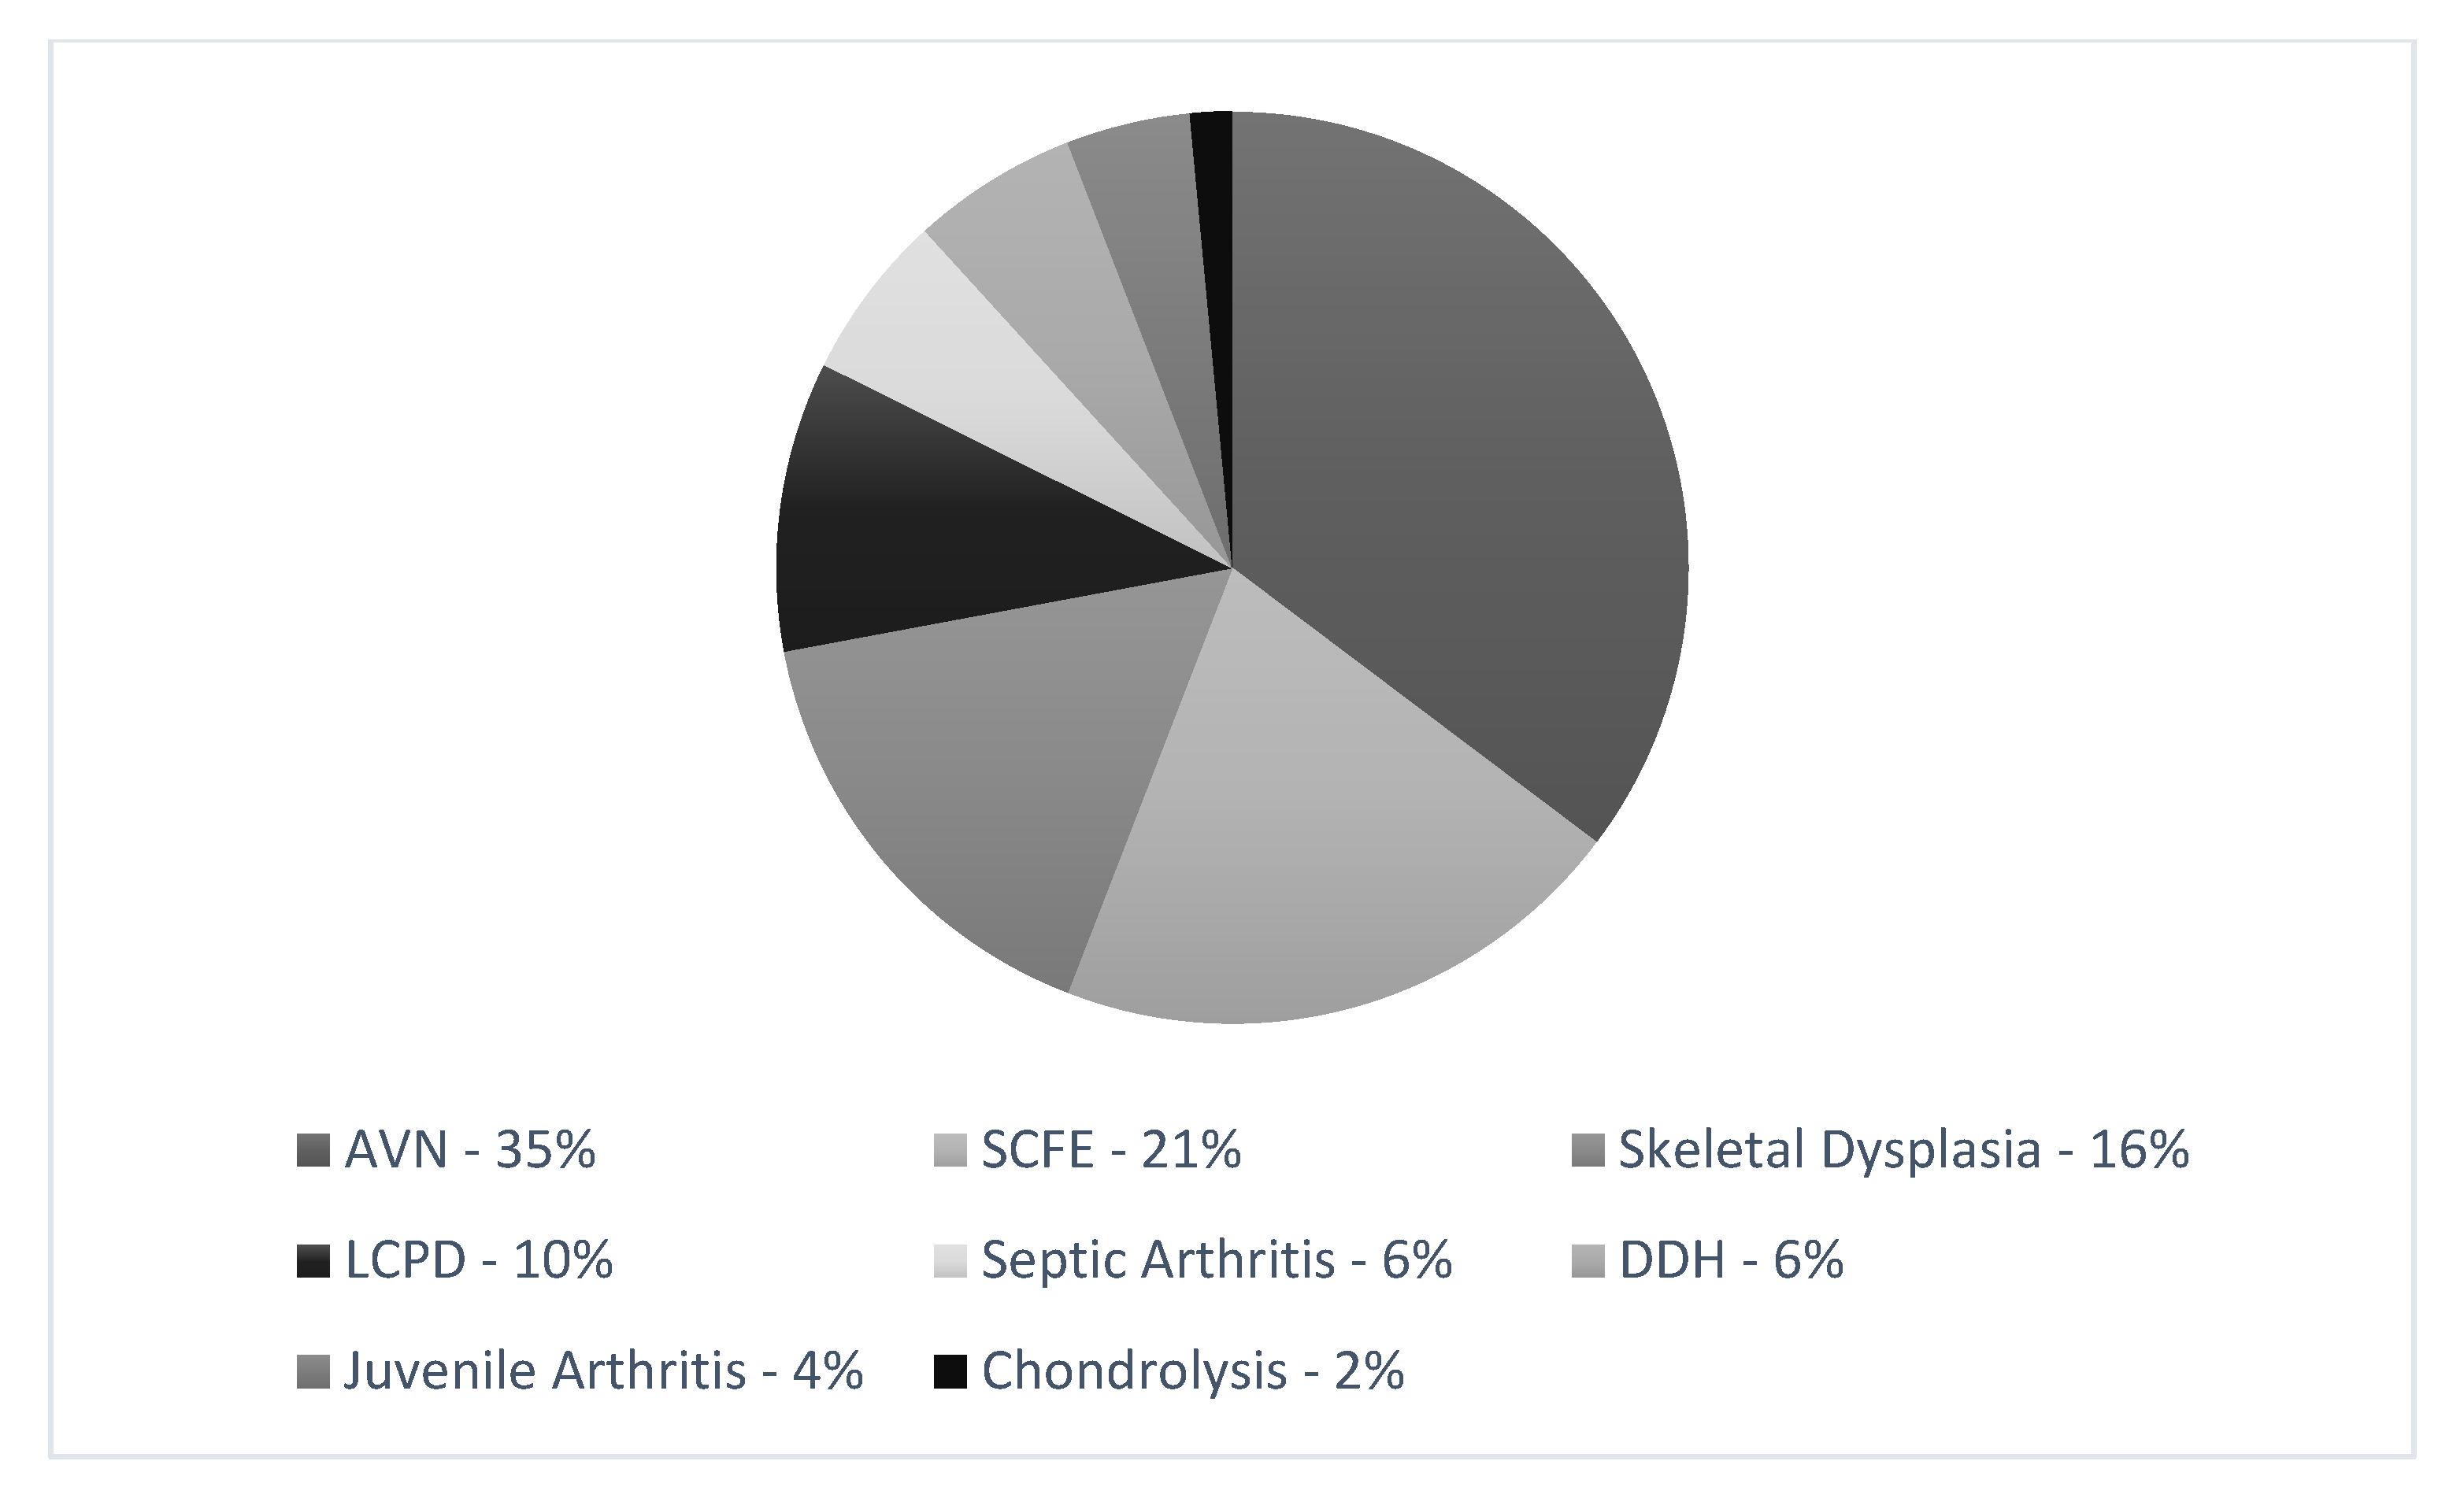Click the "Septic Arthritis - 6%" legend label
This screenshot has height=1498, width=2464.
tap(1216, 1260)
